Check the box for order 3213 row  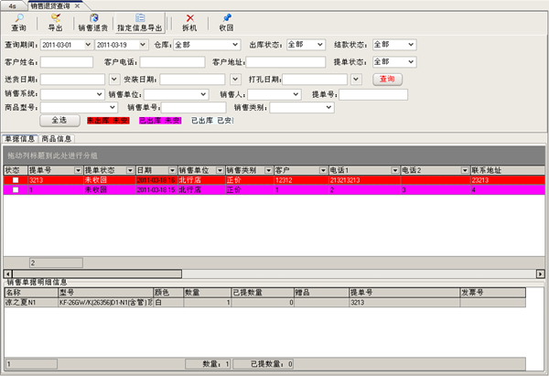click(15, 181)
